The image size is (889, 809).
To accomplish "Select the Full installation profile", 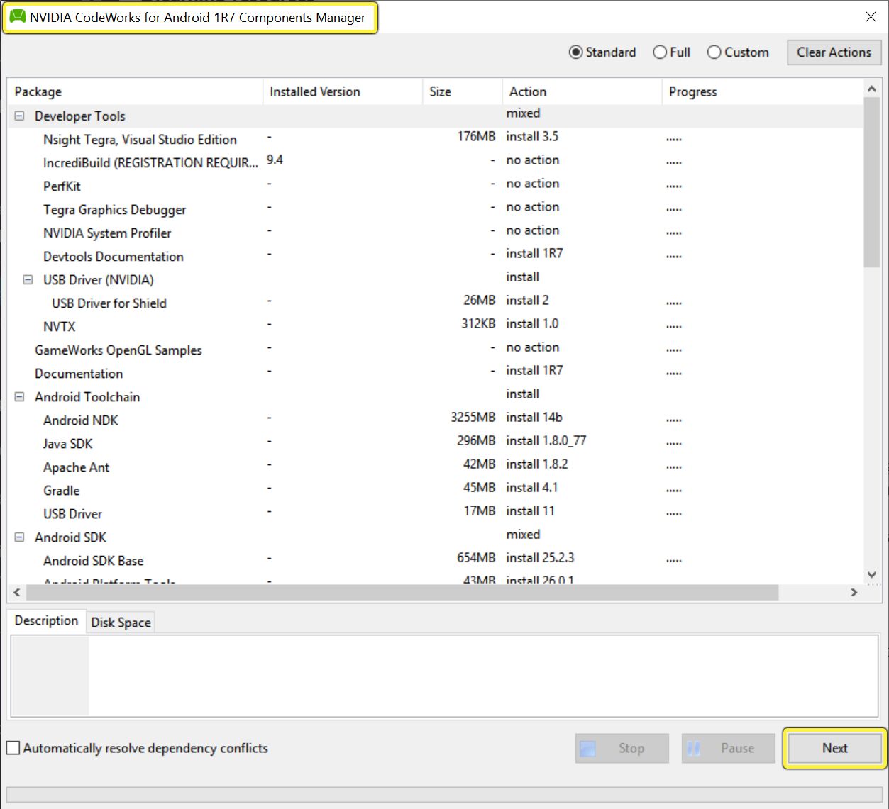I will (659, 52).
